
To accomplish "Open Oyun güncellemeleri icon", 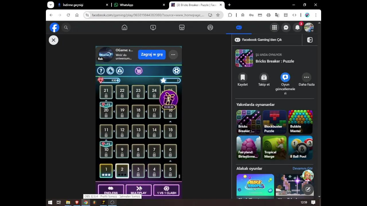I will pos(285,77).
